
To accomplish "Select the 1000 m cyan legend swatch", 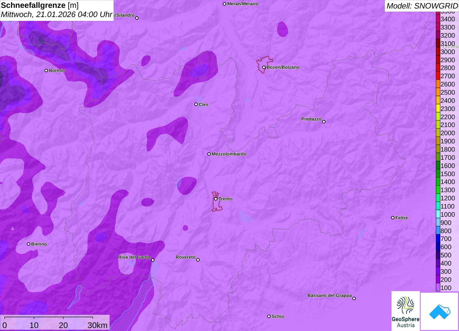I will point(438,214).
